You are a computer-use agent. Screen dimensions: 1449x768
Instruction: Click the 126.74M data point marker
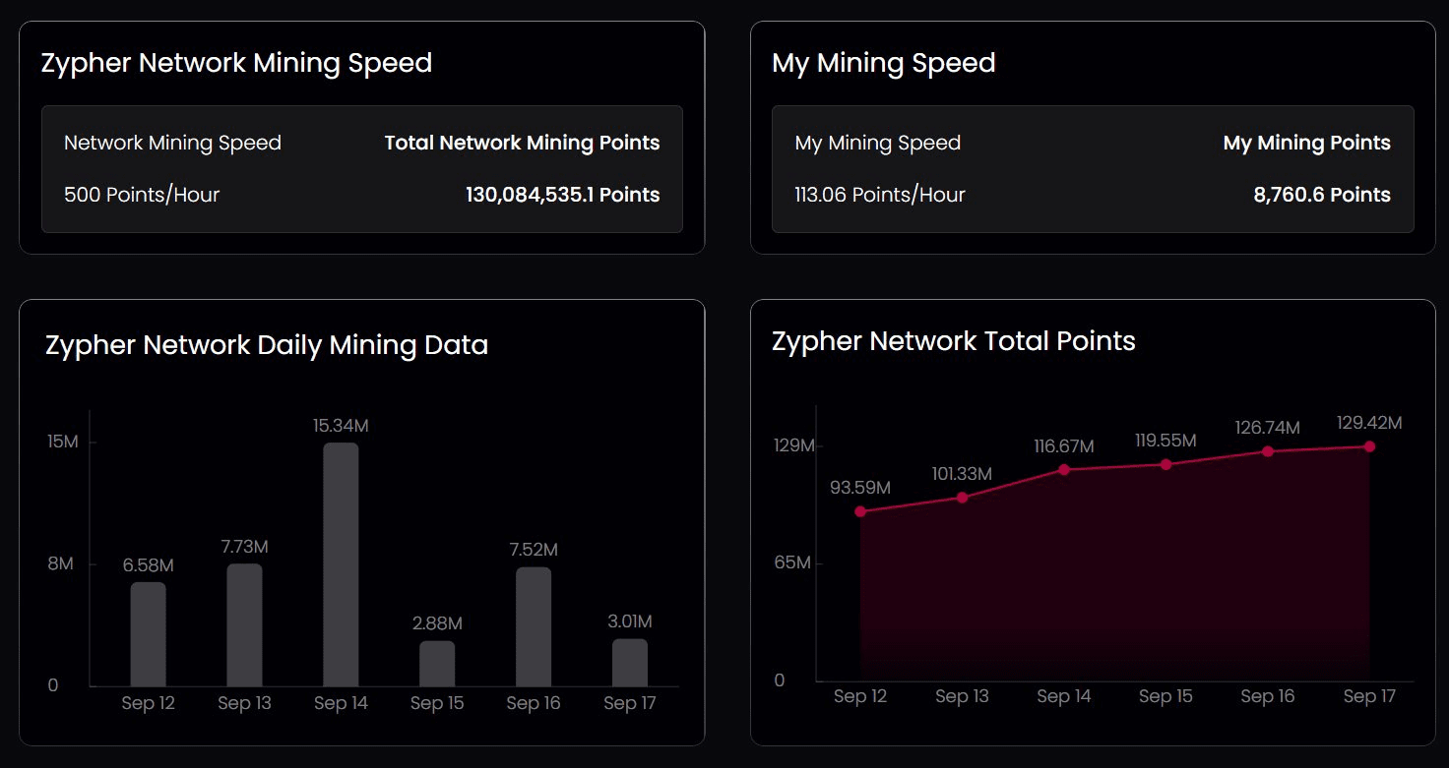[1268, 451]
